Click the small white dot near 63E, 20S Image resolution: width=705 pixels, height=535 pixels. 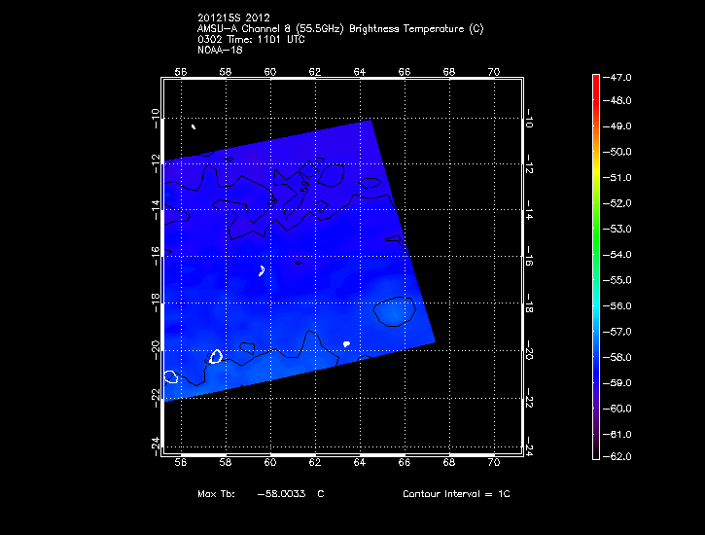point(347,343)
